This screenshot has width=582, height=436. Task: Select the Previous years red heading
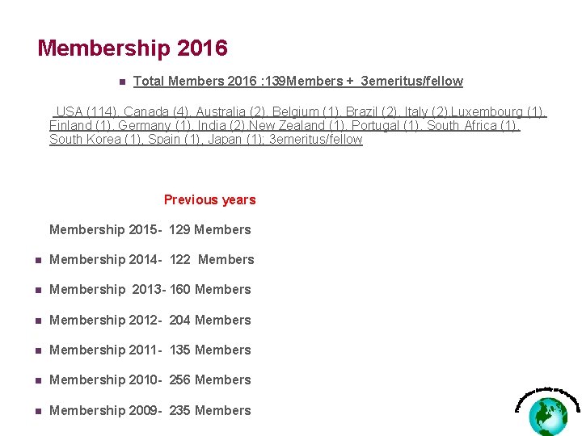coord(209,200)
